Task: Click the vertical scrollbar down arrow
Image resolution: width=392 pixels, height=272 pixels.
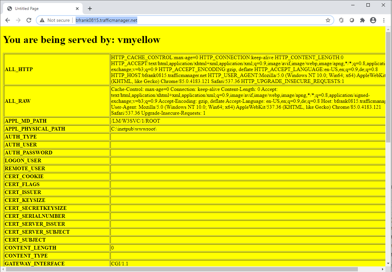Action: (x=388, y=263)
